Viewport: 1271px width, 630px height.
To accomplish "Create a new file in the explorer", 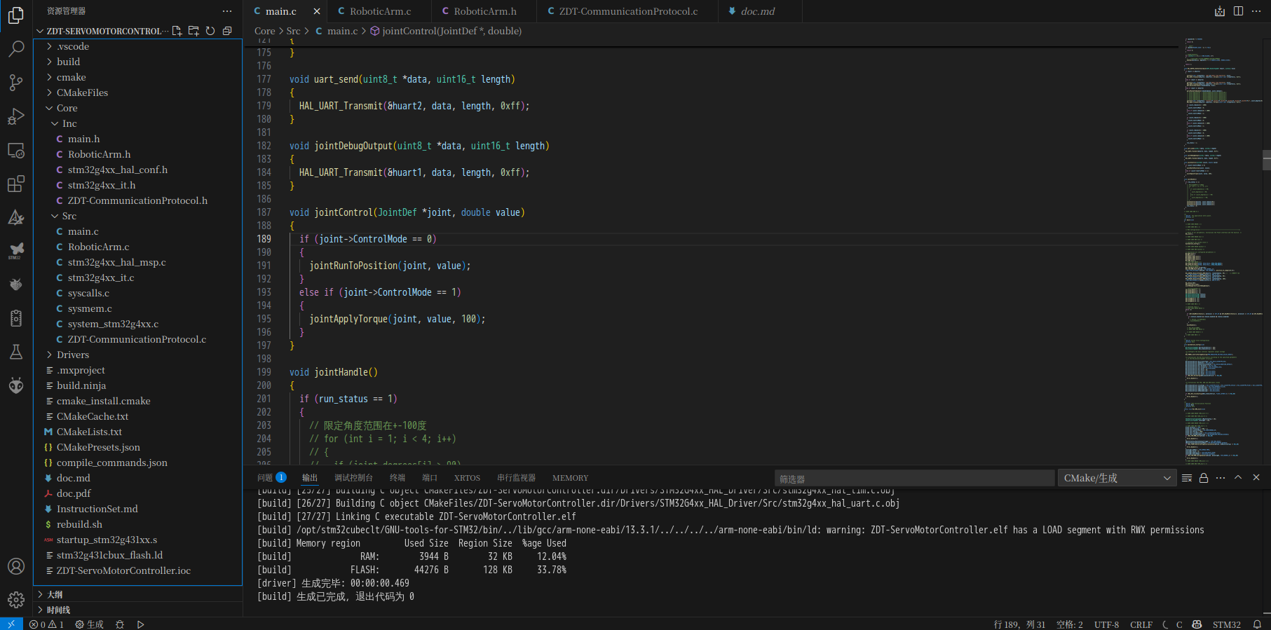I will click(177, 31).
